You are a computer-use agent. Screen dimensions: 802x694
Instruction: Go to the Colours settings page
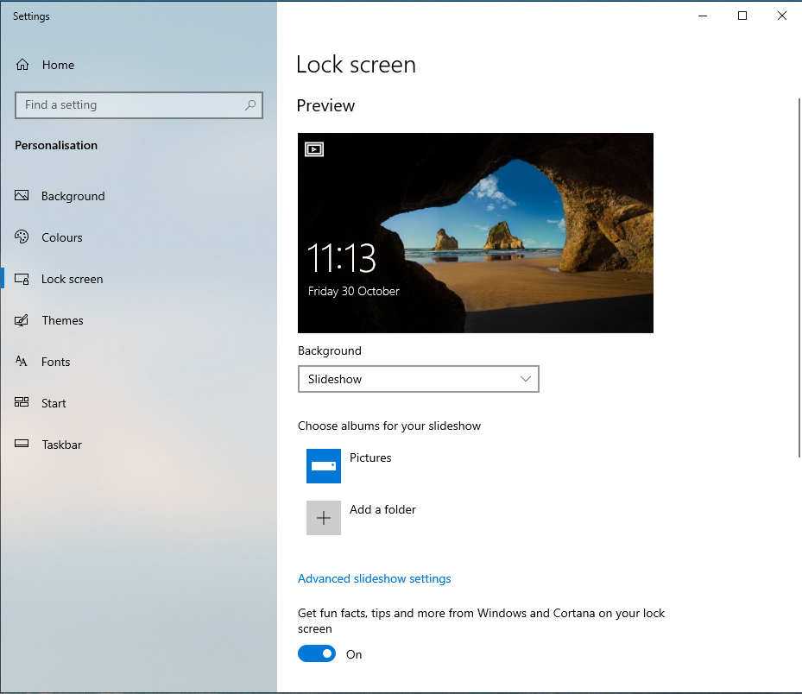[x=62, y=237]
